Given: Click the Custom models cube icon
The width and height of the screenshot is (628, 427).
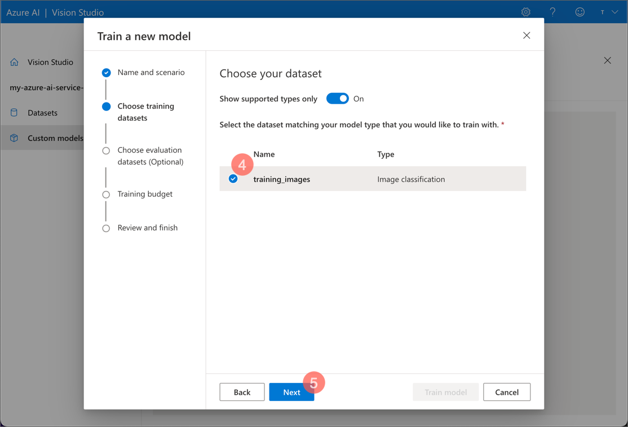Looking at the screenshot, I should pos(14,138).
